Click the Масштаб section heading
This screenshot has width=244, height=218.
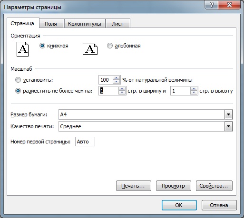[x=21, y=69]
